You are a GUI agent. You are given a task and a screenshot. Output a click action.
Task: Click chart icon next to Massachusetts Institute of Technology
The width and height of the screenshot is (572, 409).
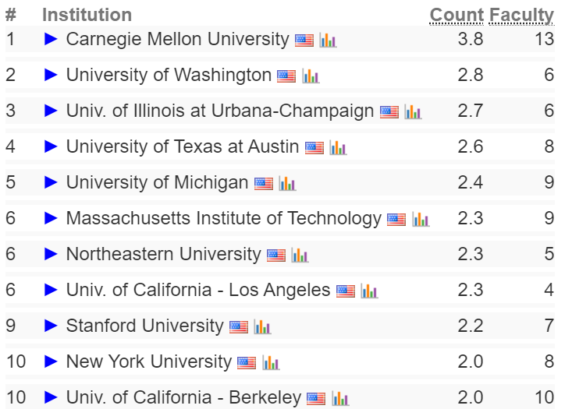click(421, 219)
